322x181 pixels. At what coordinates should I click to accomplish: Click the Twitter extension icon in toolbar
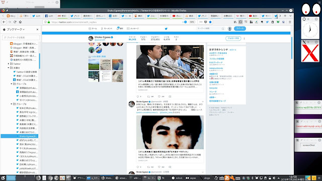(x=267, y=22)
